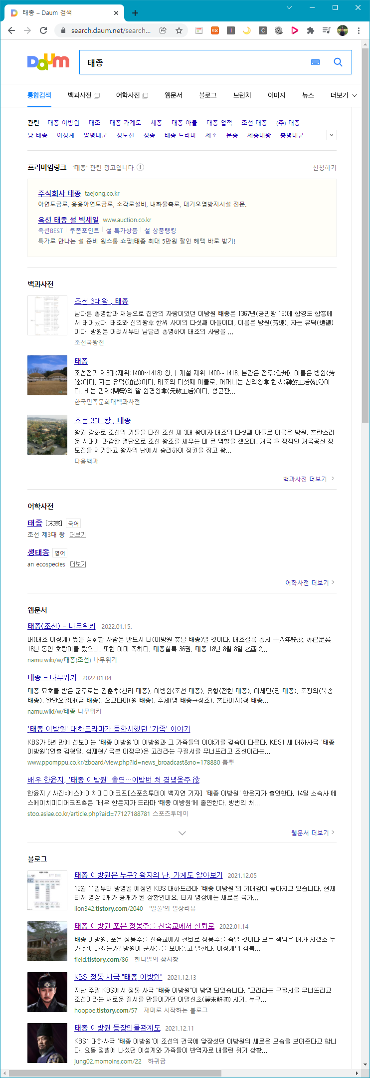Screen dimensions: 370x1078
Task: Open 태종(조선) - 나무위키 result
Action: pyautogui.click(x=61, y=626)
